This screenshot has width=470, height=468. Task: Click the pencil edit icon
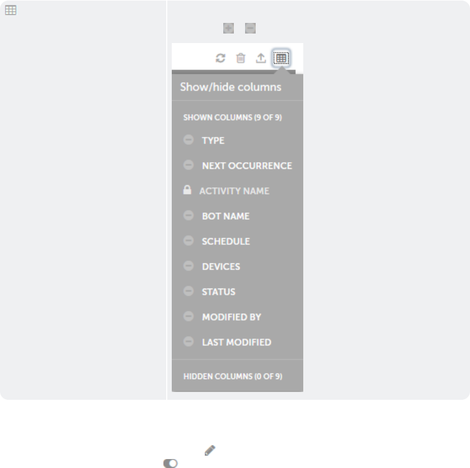click(x=210, y=450)
